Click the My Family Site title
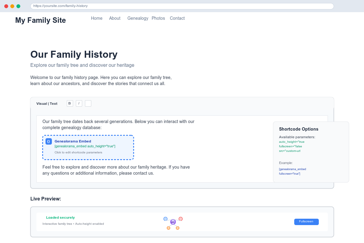This screenshot has height=243, width=364. click(41, 20)
